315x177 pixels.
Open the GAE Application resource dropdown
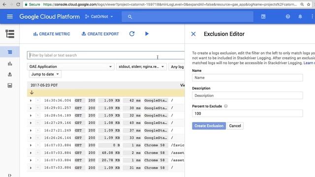point(70,67)
